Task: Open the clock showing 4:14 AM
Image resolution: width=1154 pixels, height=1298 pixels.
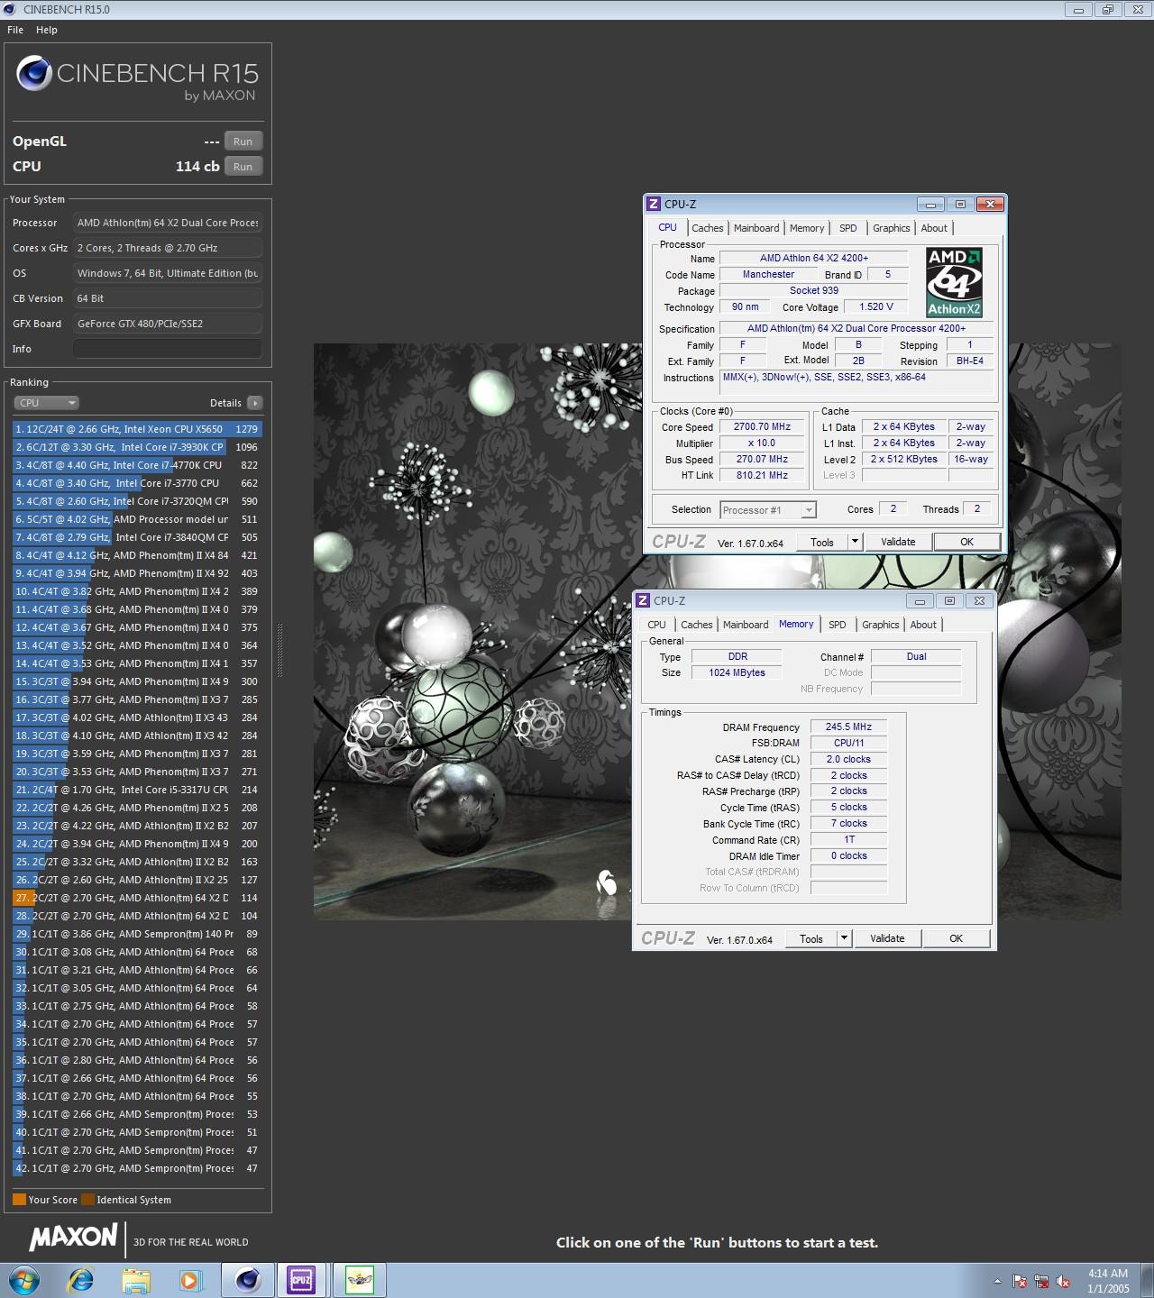Action: pos(1108,1281)
